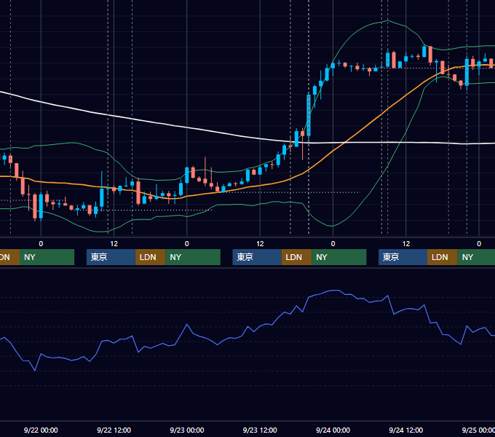
Task: Select the LDN session block on 9/23 afternoon
Action: coord(296,257)
